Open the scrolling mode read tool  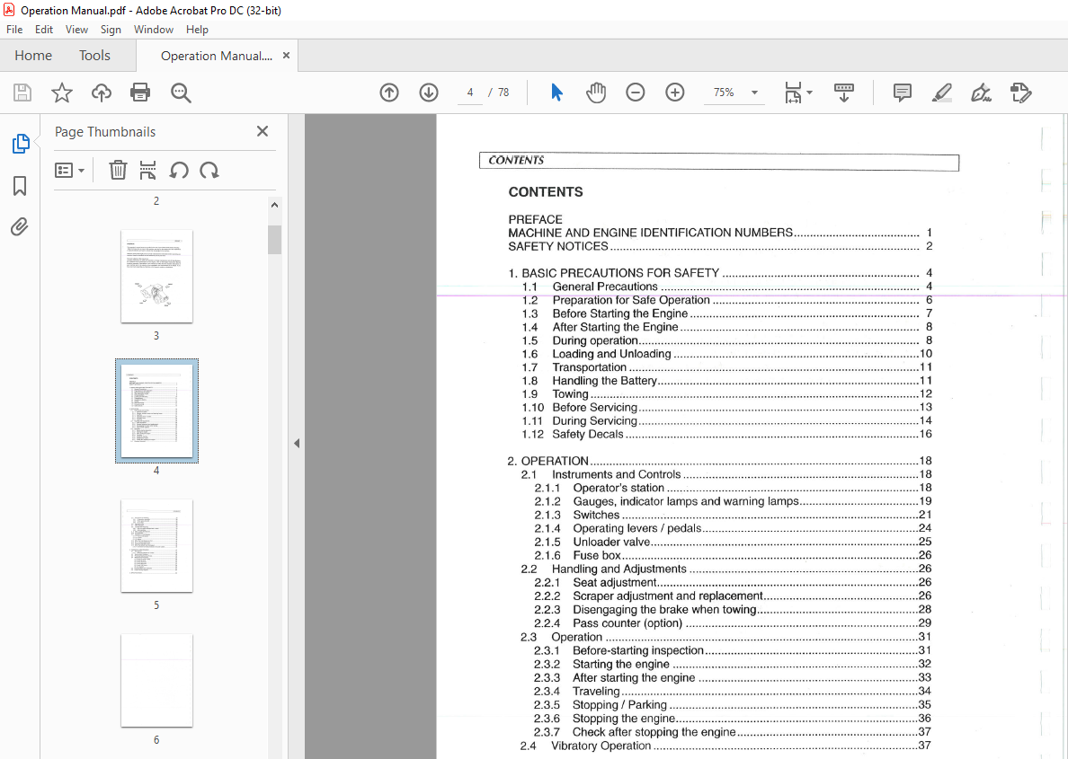click(x=844, y=93)
